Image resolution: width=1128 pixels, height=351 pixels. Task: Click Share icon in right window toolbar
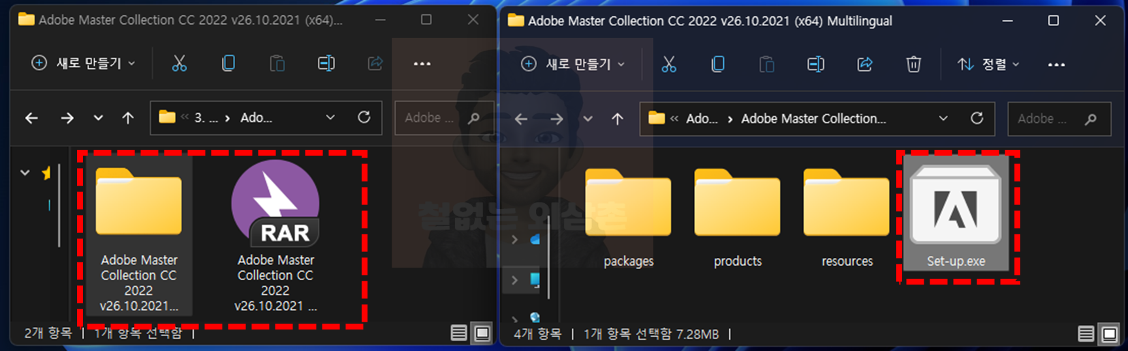pyautogui.click(x=864, y=64)
